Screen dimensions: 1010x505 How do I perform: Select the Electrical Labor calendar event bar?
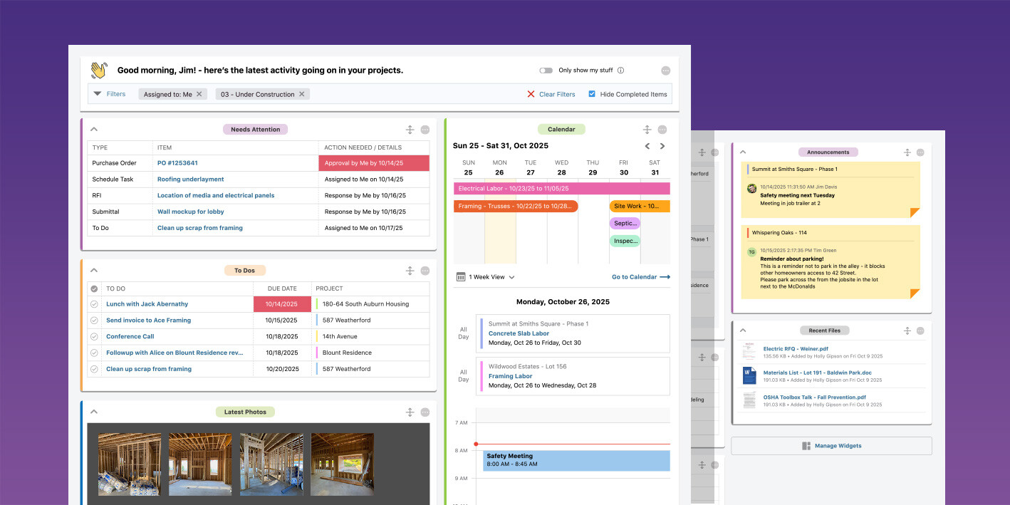pos(561,189)
